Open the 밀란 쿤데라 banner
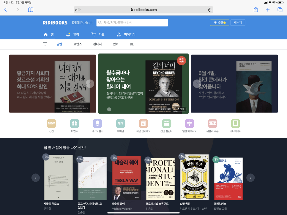The width and height of the screenshot is (287, 215). 234,84
